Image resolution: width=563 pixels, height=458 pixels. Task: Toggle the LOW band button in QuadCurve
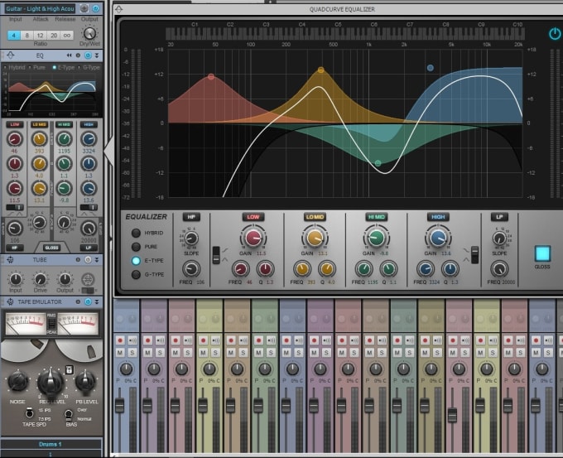(x=253, y=217)
